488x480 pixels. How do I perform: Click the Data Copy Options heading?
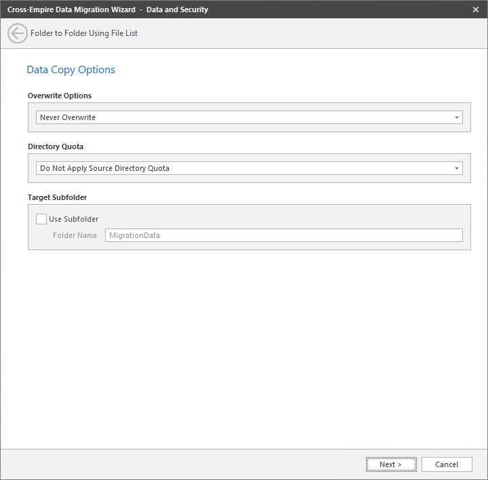point(70,70)
